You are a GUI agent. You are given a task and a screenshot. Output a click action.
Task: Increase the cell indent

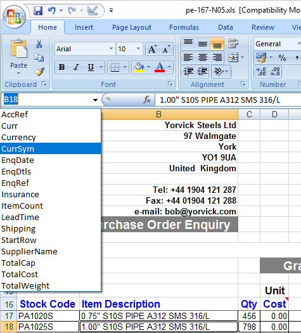203,71
